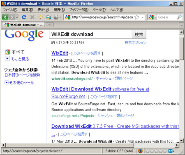Click the Fiddler: OFF (auto) status panel
This screenshot has height=155, width=185.
[119, 151]
